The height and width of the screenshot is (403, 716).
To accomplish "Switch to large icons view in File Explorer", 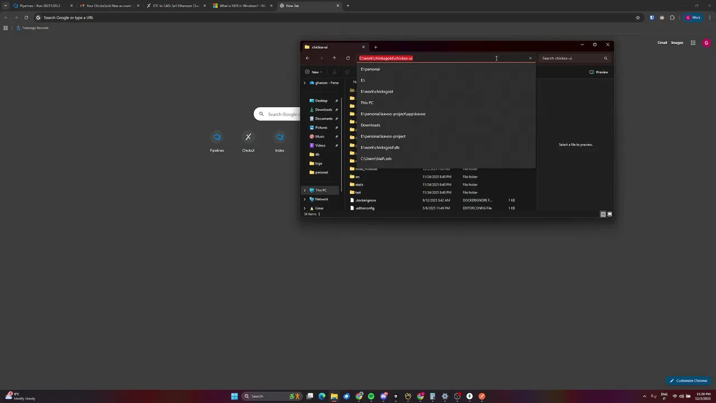I will pos(610,214).
